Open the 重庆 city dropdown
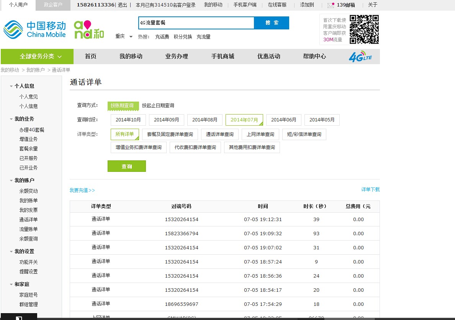The width and height of the screenshot is (455, 320). pyautogui.click(x=124, y=37)
